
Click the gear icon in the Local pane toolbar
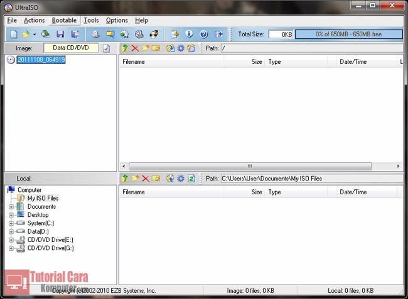pyautogui.click(x=181, y=179)
